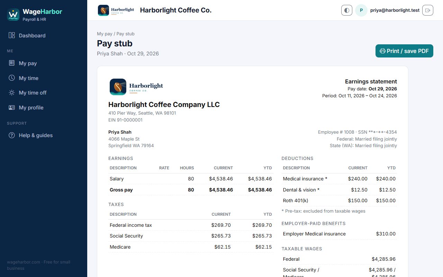This screenshot has height=277, width=443.
Task: Click the Dashboard grid icon
Action: [x=12, y=35]
